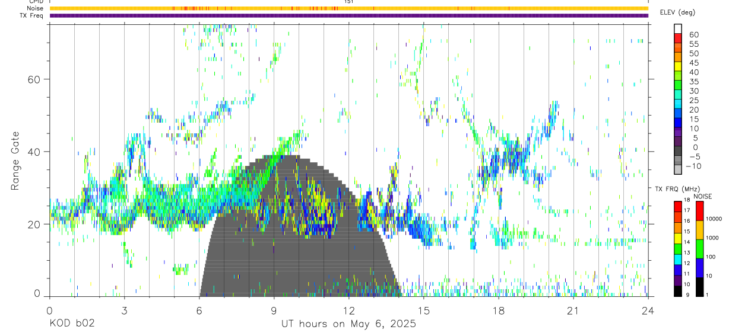Viewport: 729px width, 336px height.
Task: Click the '60' value on the ELEV legend
Action: (695, 34)
